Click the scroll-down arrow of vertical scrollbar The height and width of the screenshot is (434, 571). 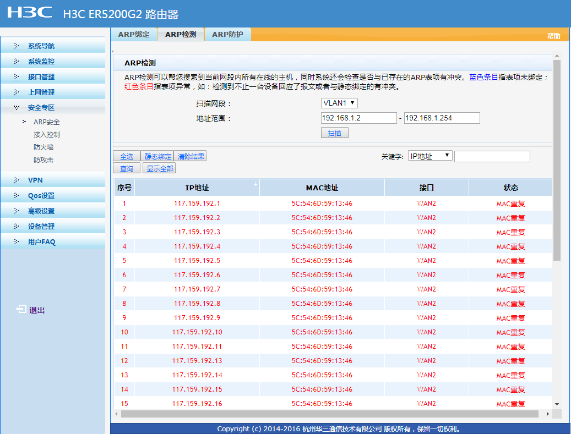coord(557,404)
